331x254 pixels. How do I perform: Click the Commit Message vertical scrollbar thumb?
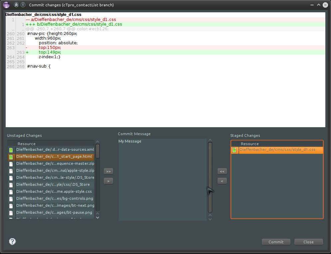tap(210, 177)
